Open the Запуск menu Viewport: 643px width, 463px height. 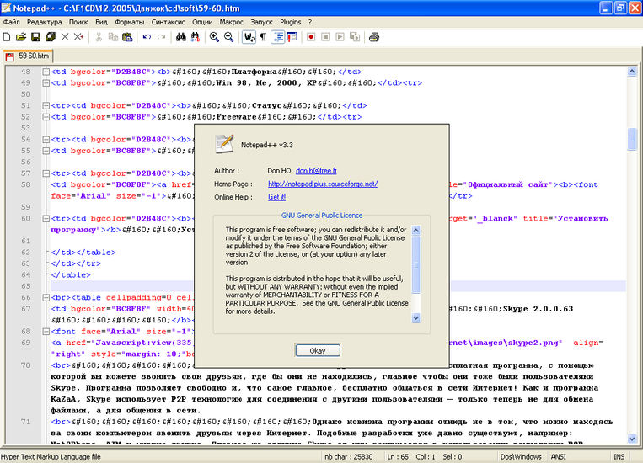[261, 22]
